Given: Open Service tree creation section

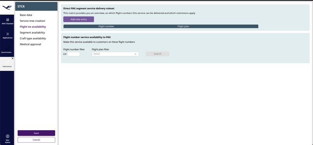Looking at the screenshot, I should click(32, 21).
